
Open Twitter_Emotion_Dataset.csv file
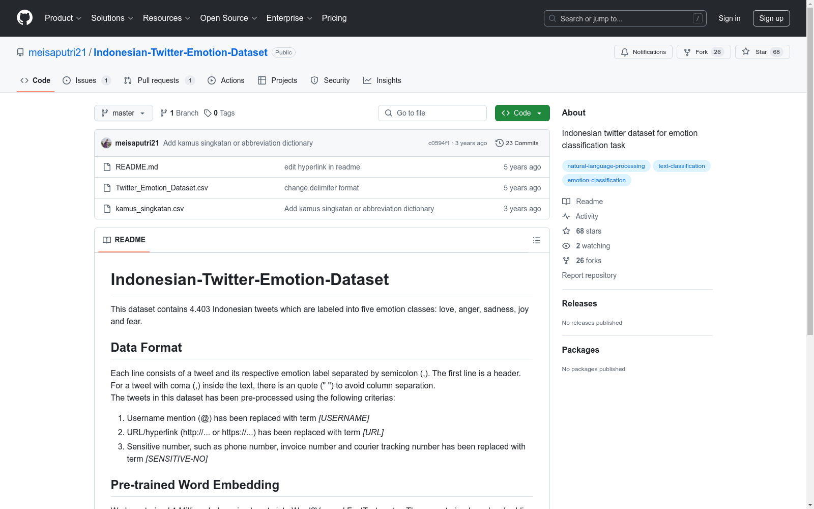coord(162,188)
